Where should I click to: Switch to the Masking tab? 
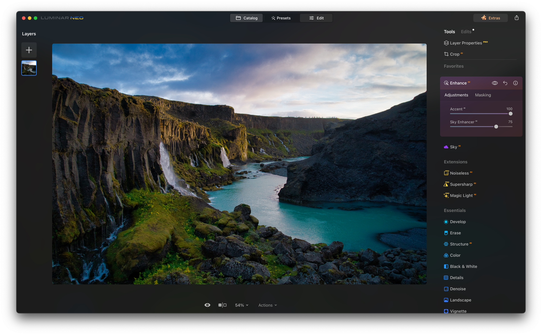pyautogui.click(x=483, y=95)
